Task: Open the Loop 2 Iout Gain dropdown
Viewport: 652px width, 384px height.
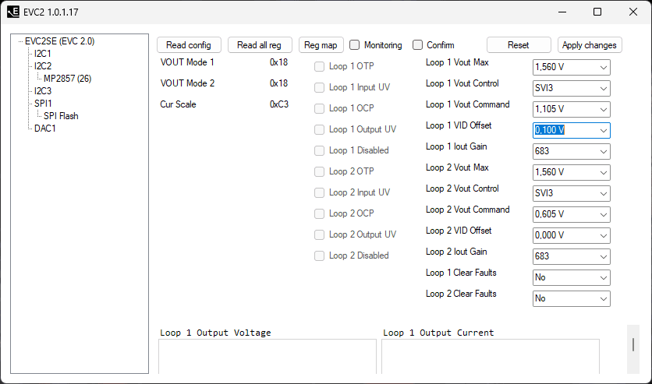Action: (572, 256)
